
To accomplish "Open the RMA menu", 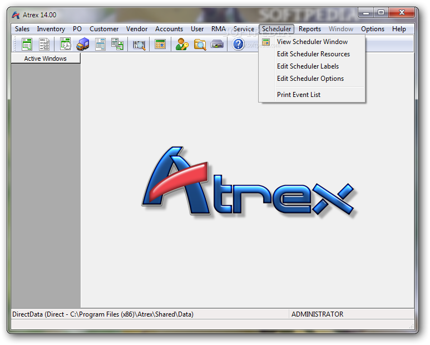I will point(219,29).
